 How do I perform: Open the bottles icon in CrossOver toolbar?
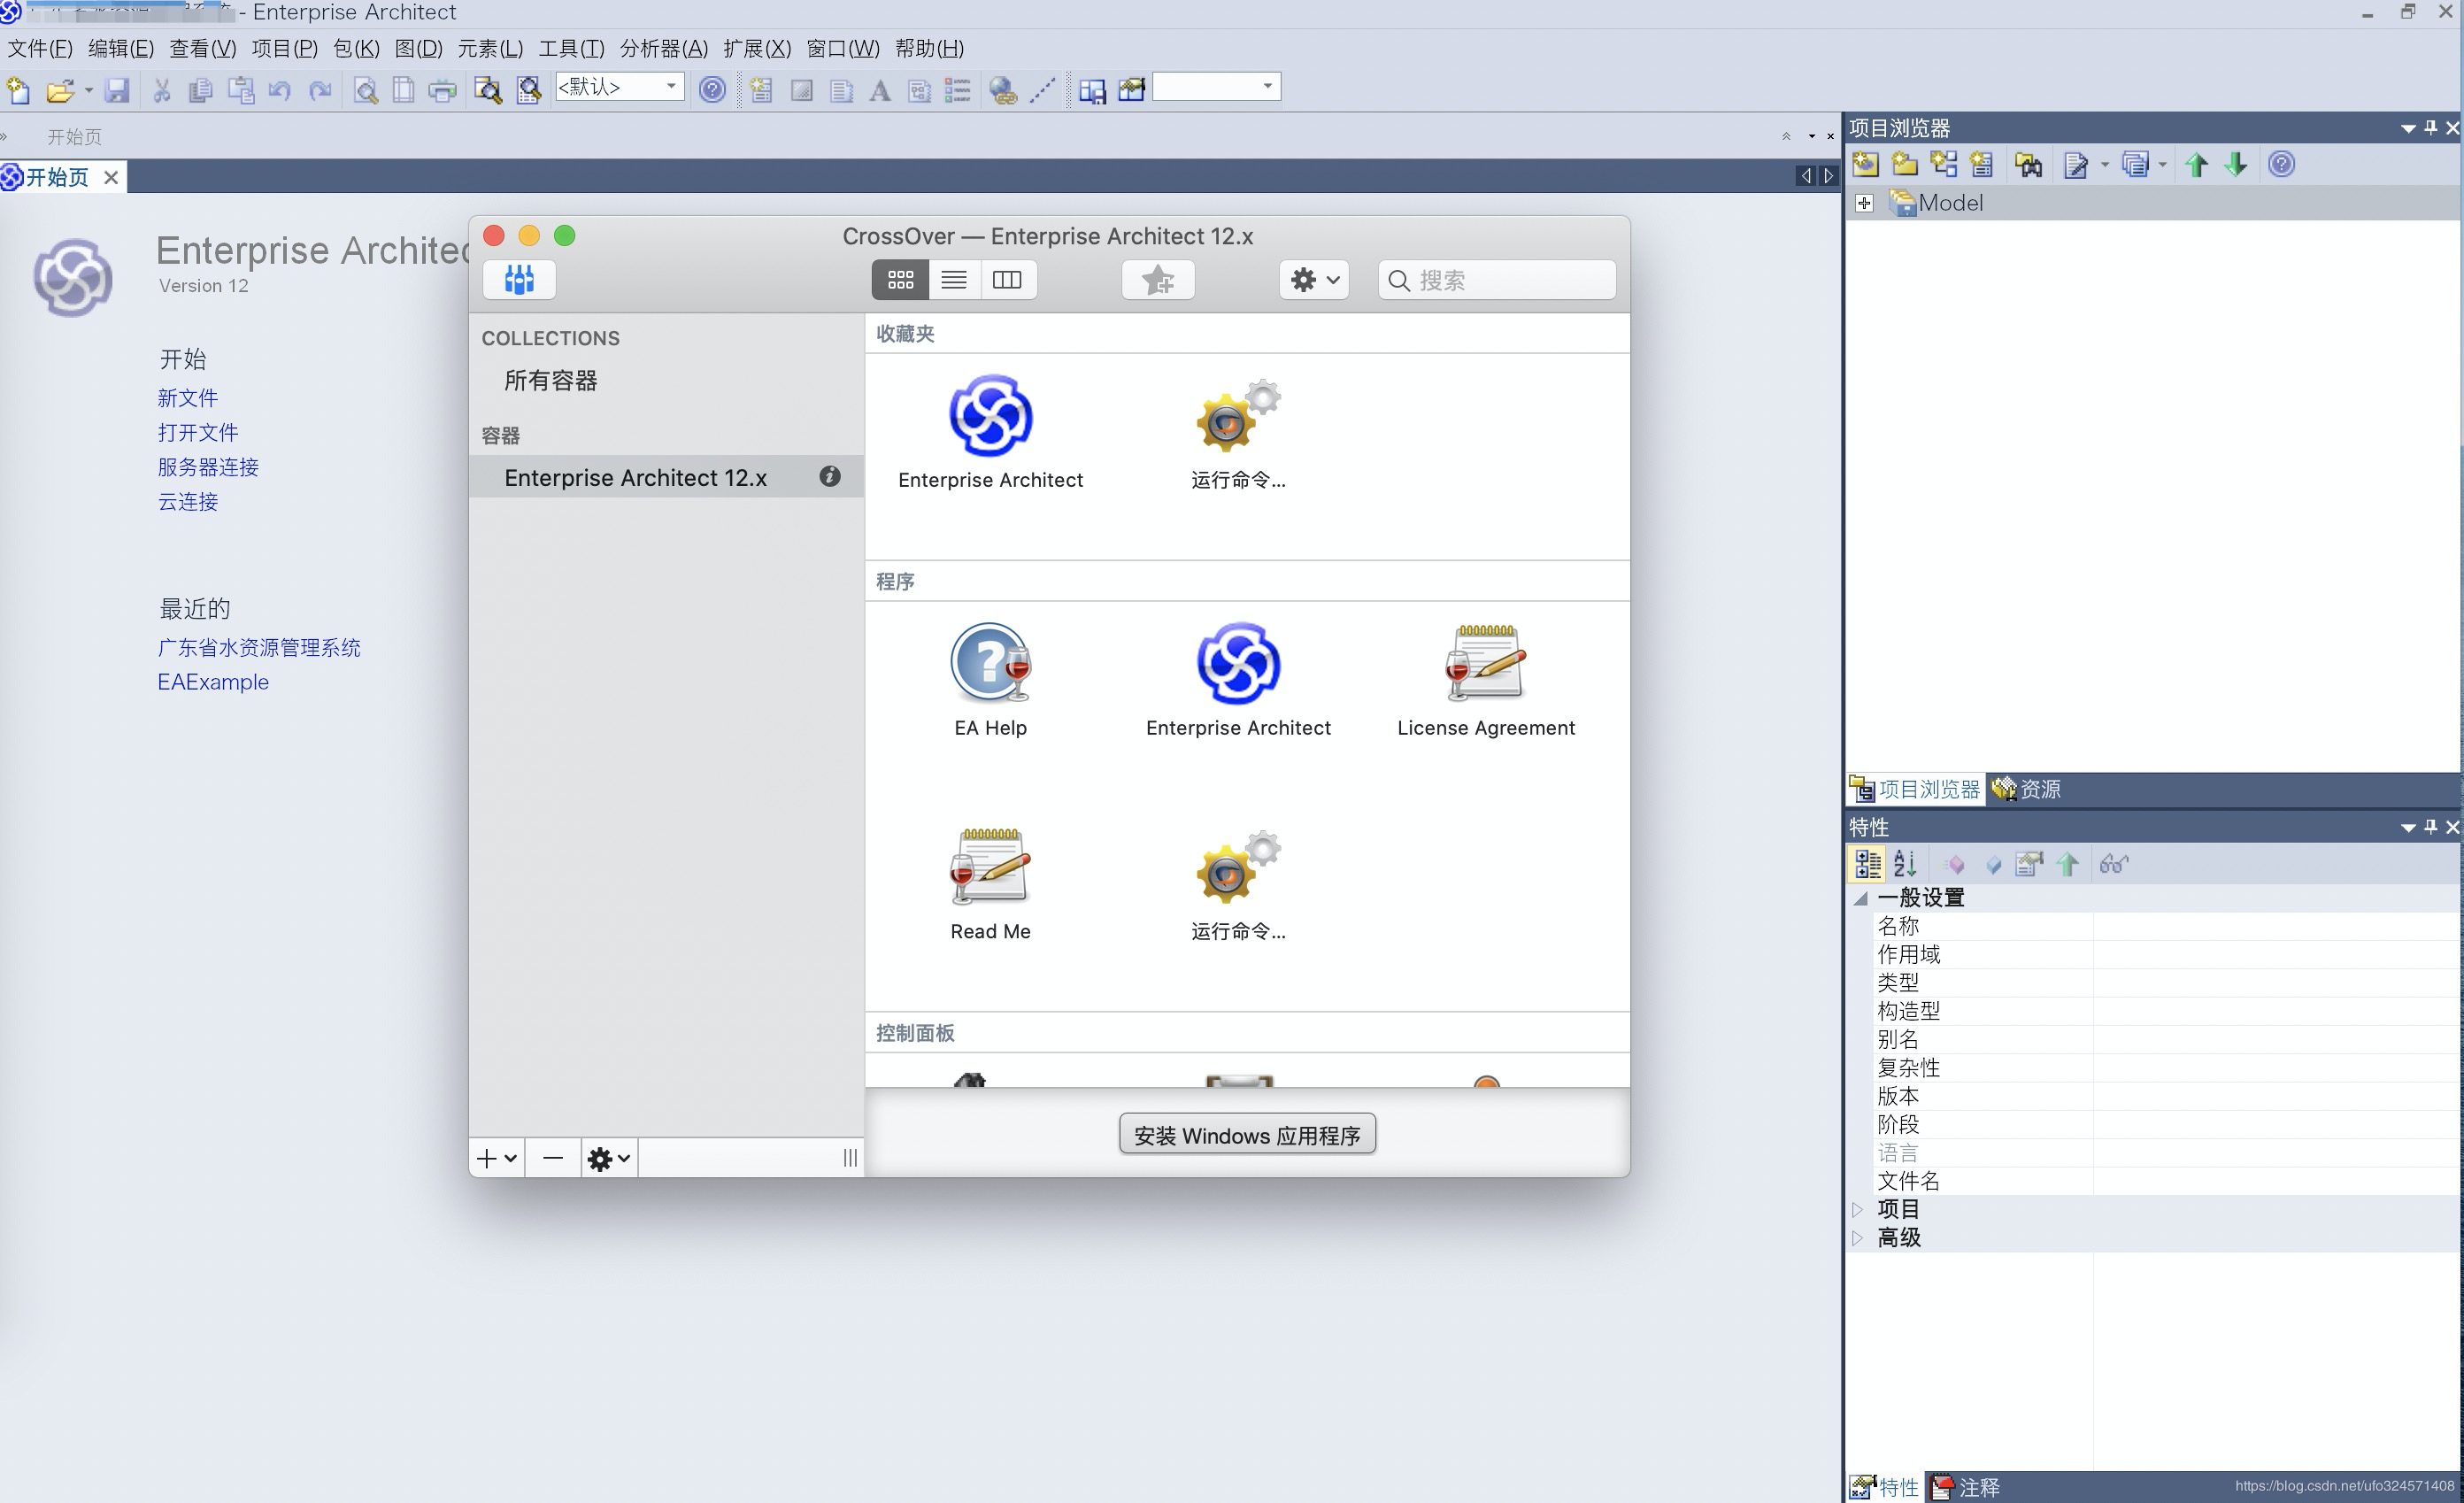tap(519, 280)
